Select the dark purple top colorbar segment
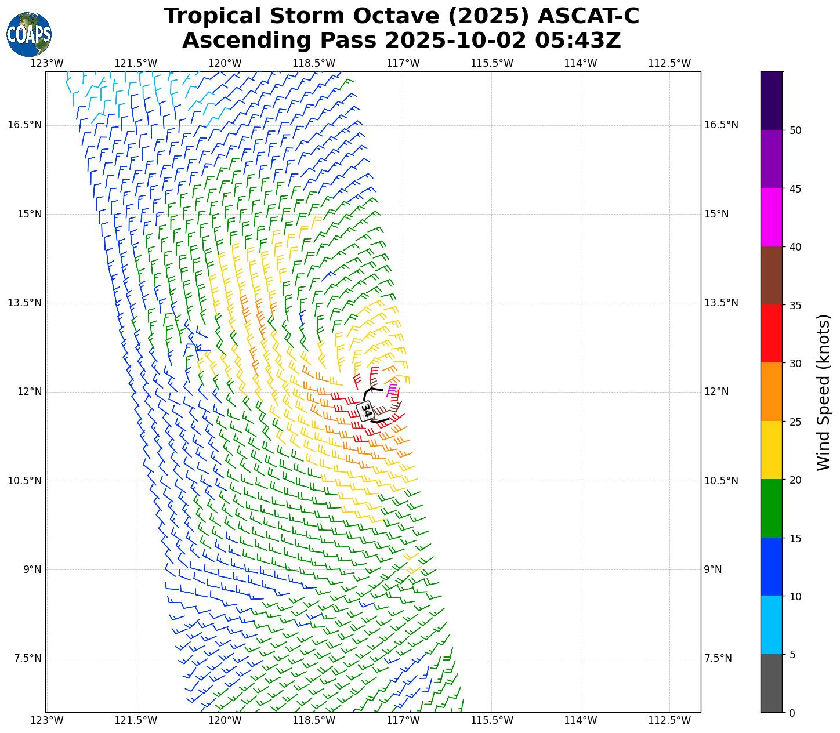 pos(771,100)
